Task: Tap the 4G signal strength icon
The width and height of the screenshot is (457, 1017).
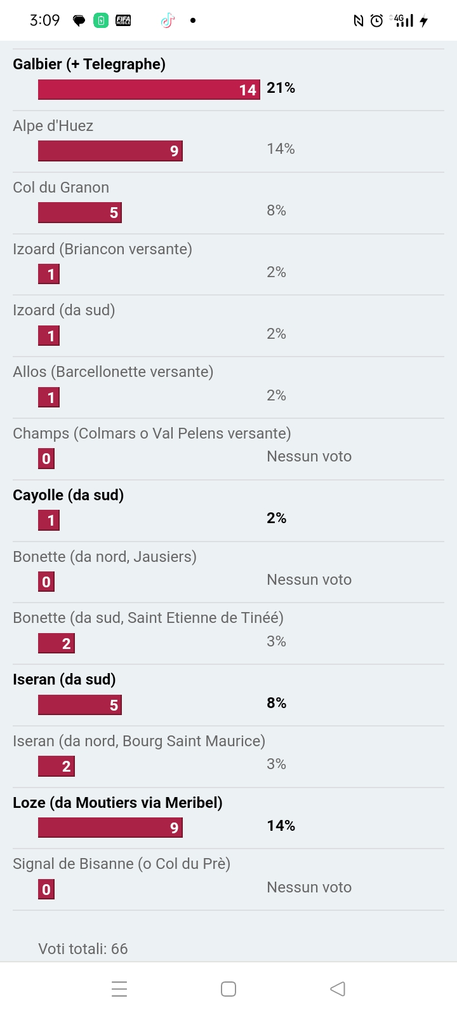Action: click(x=403, y=21)
